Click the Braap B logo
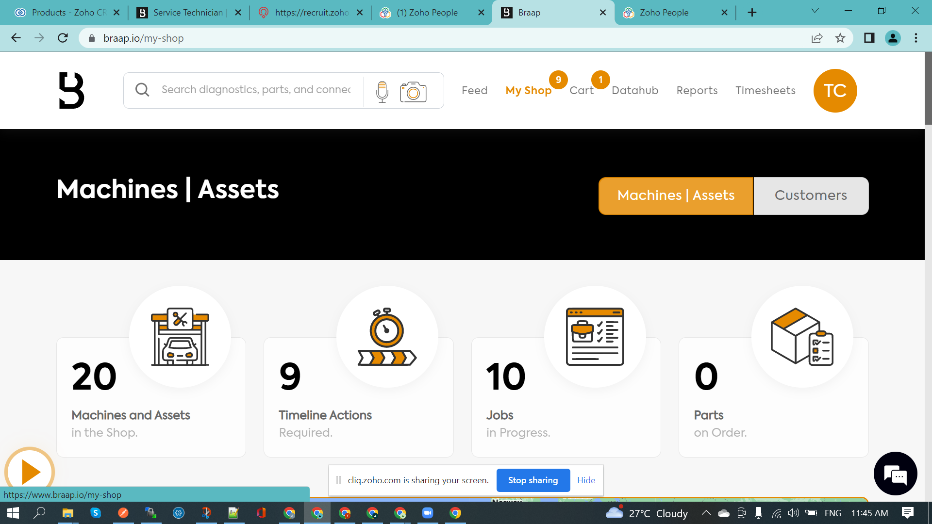The width and height of the screenshot is (932, 524). point(71,90)
